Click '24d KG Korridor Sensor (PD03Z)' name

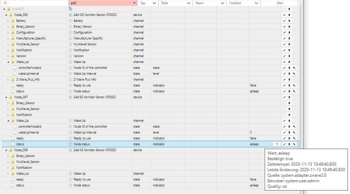pos(95,150)
